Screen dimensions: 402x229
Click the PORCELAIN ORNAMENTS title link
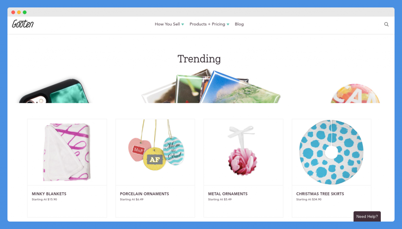point(144,194)
